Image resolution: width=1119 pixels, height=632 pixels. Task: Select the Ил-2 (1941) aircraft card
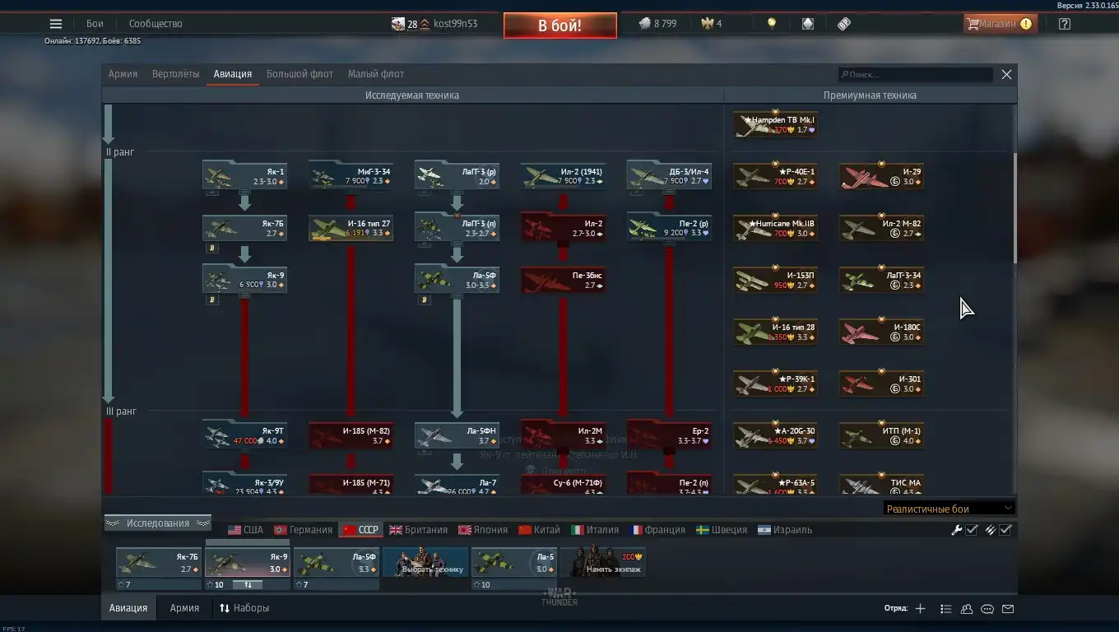coord(563,175)
